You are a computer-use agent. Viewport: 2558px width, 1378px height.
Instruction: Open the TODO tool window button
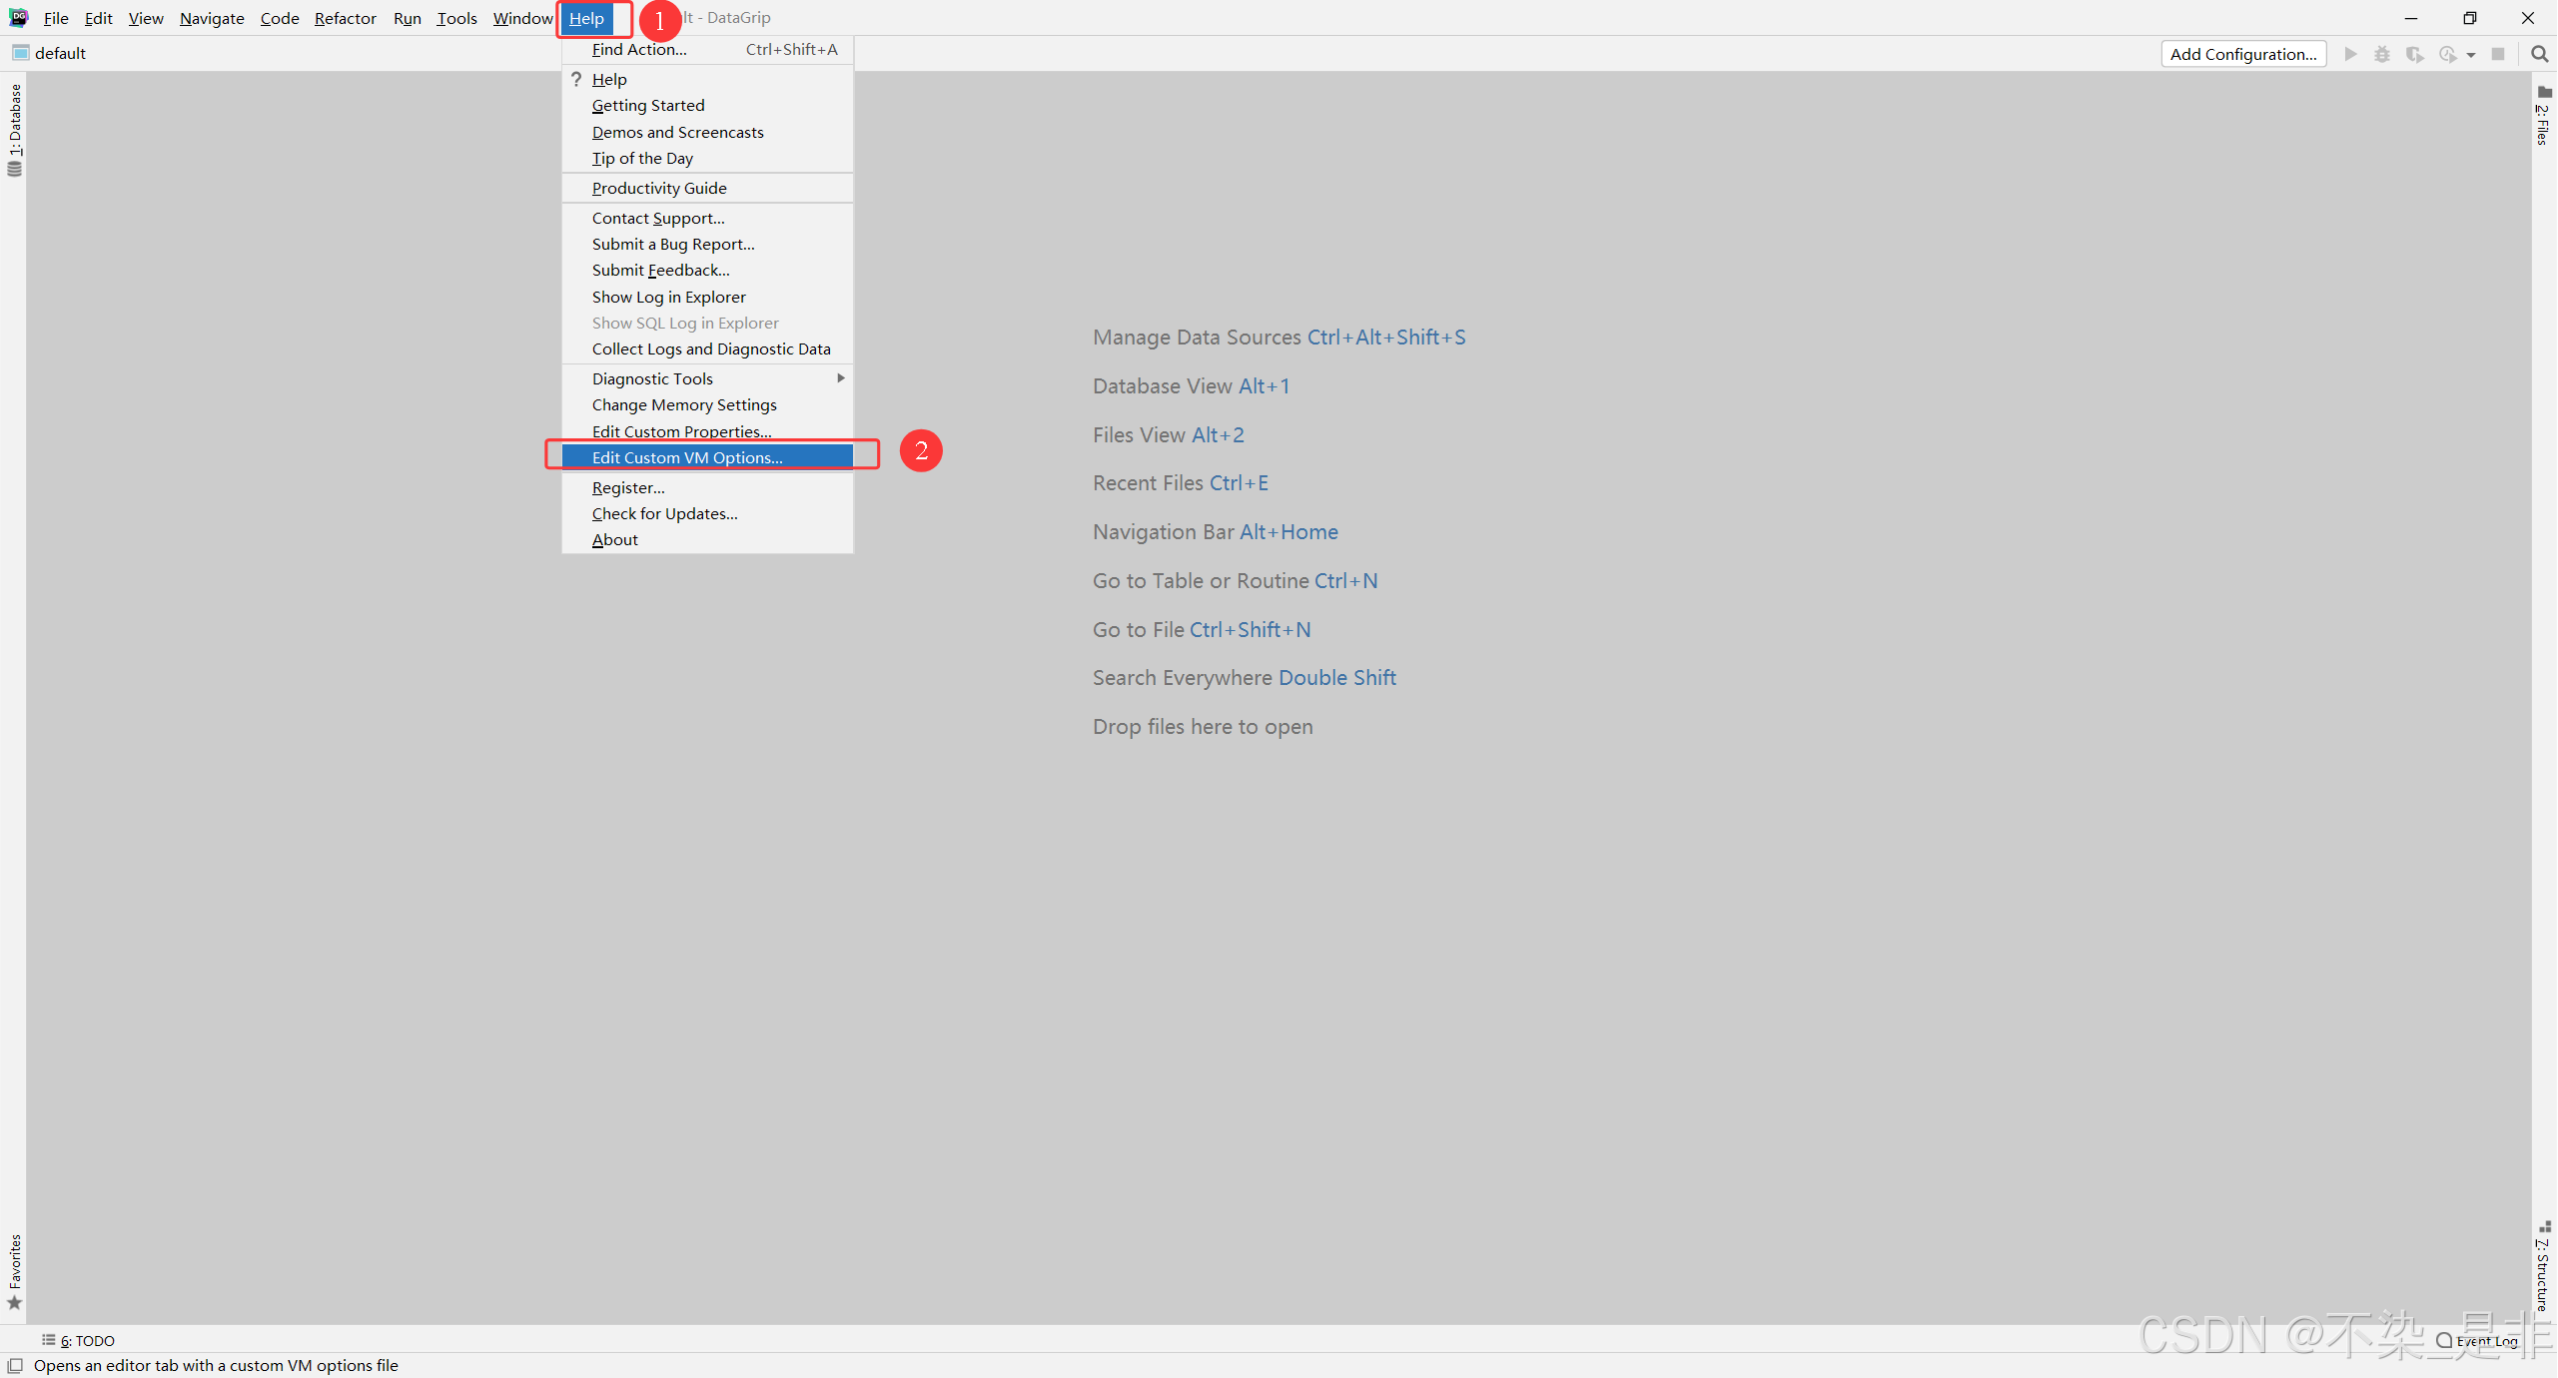(x=79, y=1340)
